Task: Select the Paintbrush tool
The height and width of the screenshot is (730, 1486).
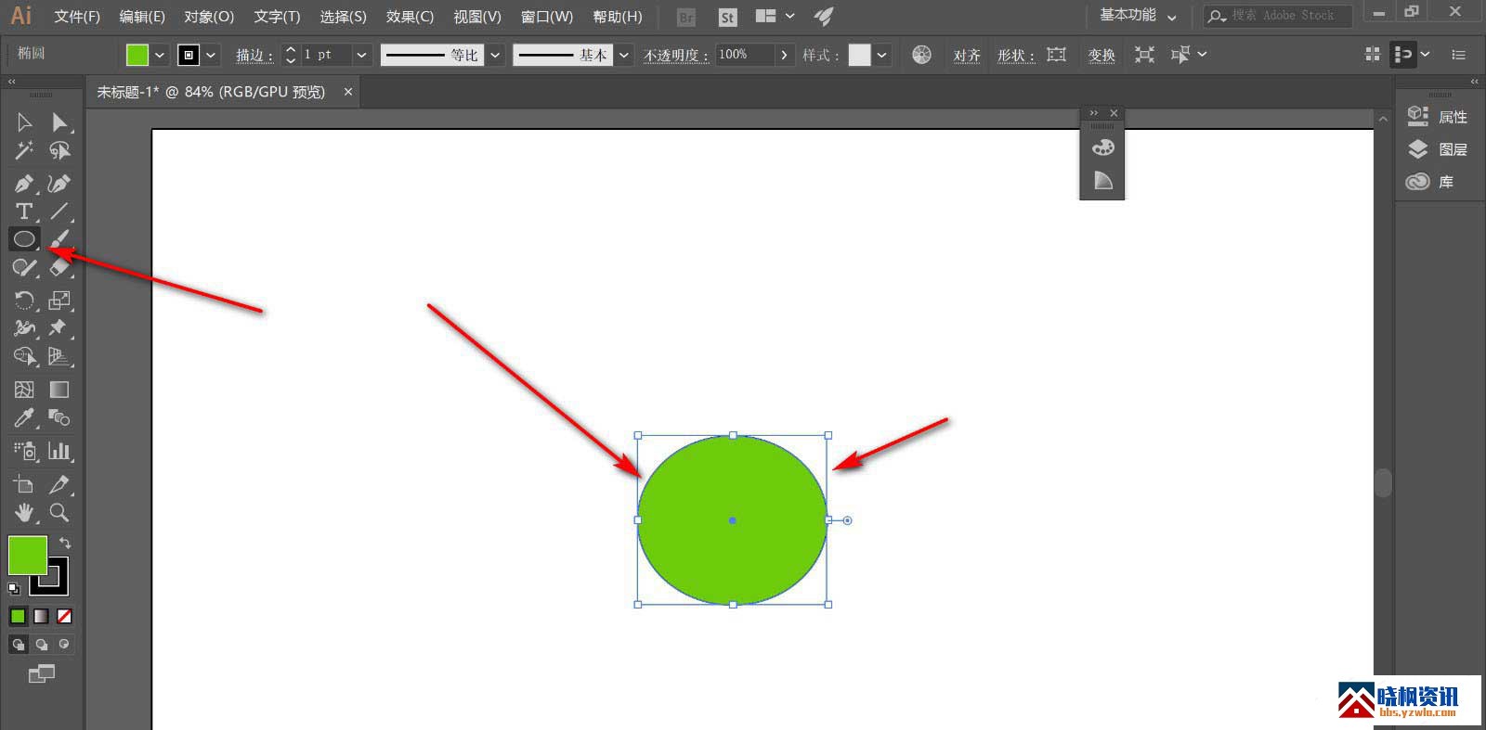Action: click(x=59, y=239)
